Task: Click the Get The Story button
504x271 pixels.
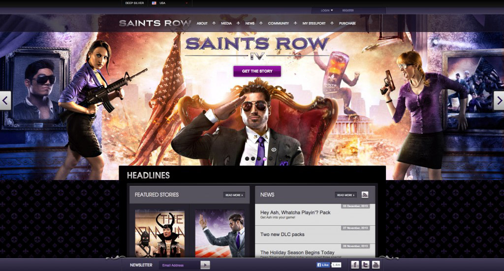Action: (257, 71)
